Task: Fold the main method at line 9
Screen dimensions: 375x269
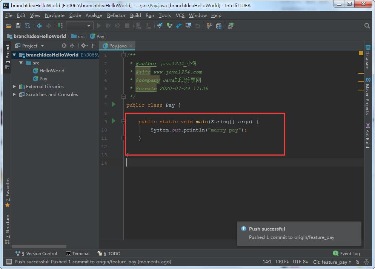Action: click(123, 122)
